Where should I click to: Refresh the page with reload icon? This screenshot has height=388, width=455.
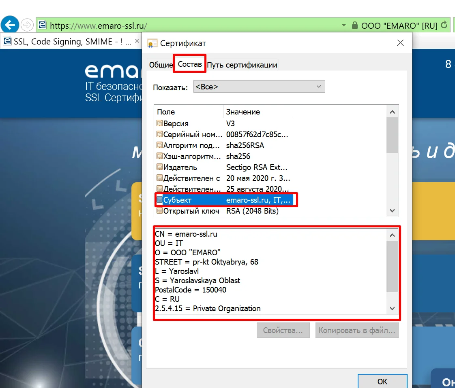click(x=444, y=25)
